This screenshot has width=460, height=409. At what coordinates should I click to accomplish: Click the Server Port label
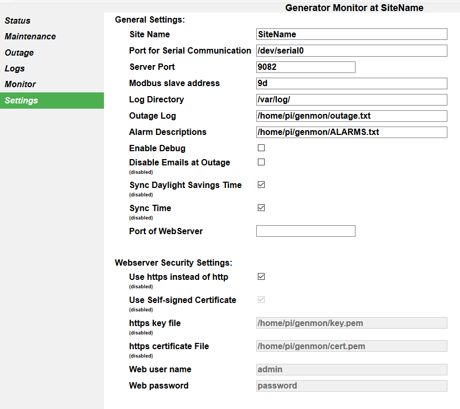(x=152, y=67)
